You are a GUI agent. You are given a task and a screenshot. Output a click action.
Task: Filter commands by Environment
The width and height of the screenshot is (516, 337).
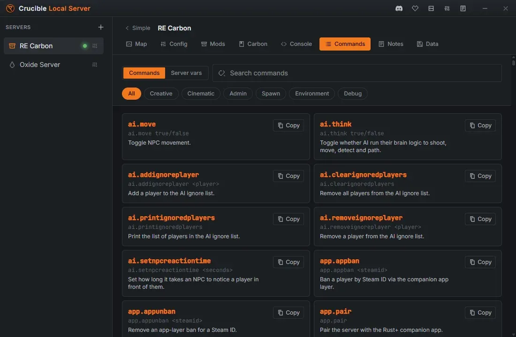coord(312,94)
